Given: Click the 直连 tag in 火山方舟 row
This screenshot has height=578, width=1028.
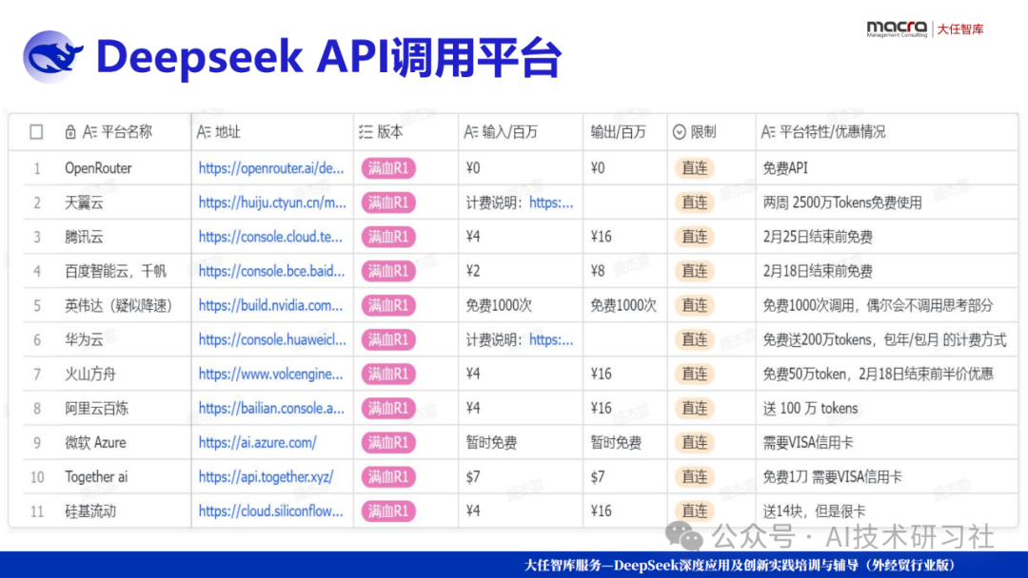Looking at the screenshot, I should coord(694,374).
